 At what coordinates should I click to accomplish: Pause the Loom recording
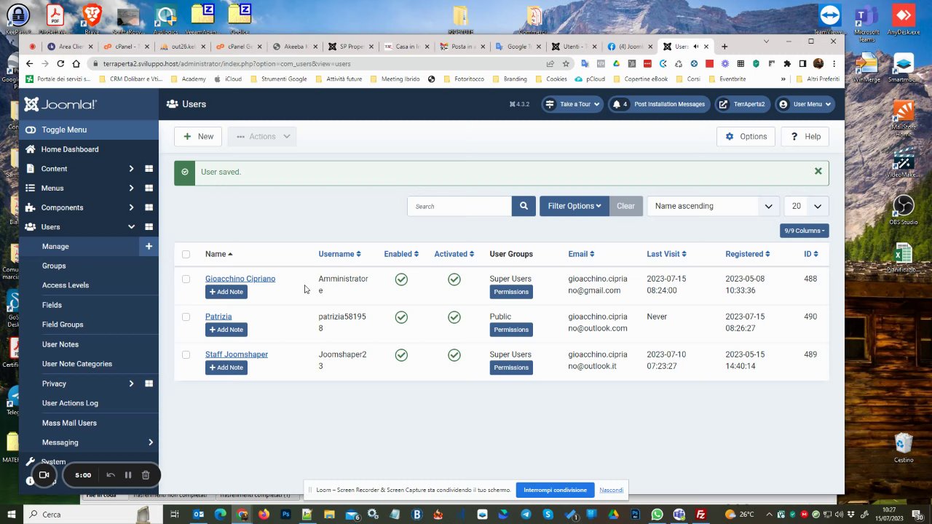127,475
